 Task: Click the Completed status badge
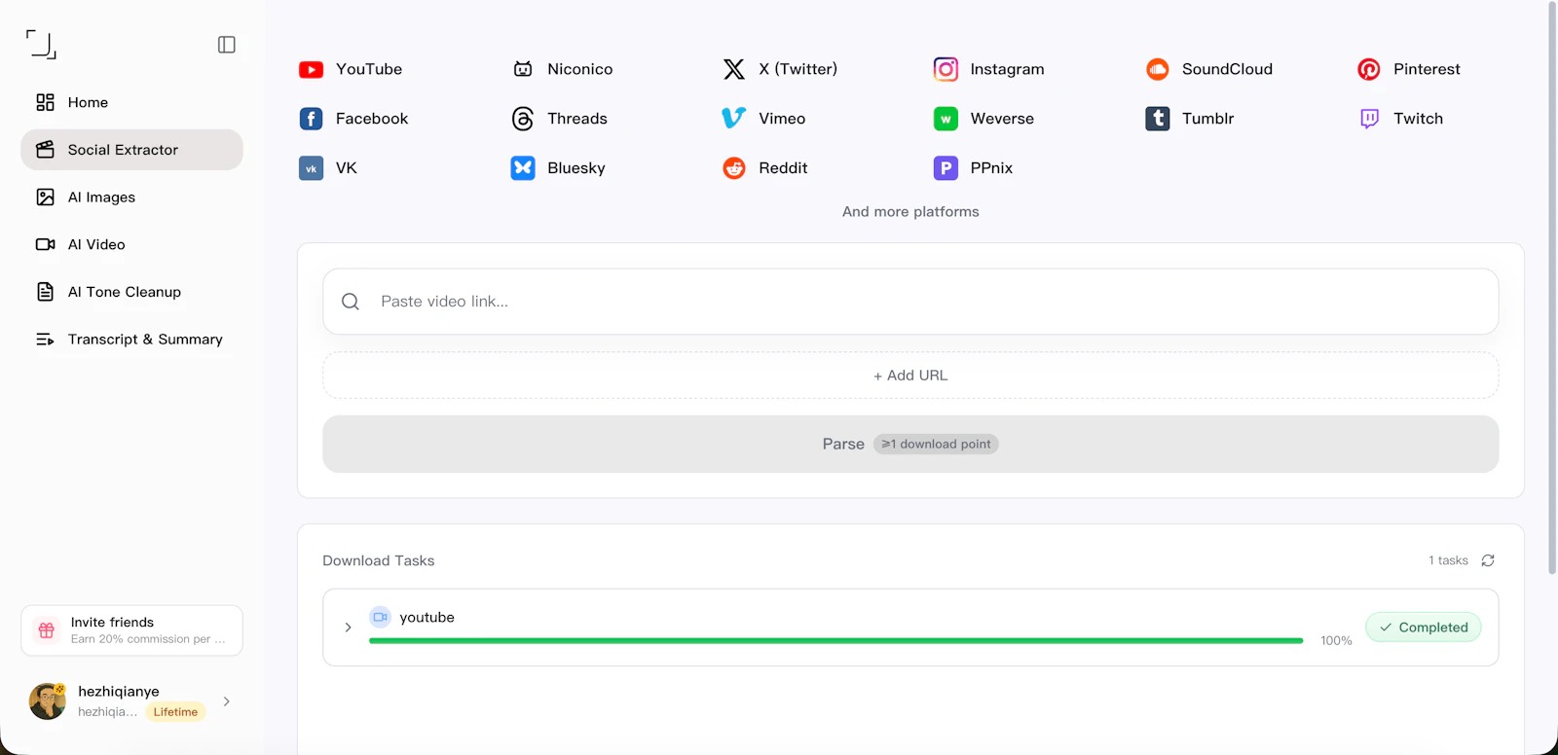coord(1424,628)
